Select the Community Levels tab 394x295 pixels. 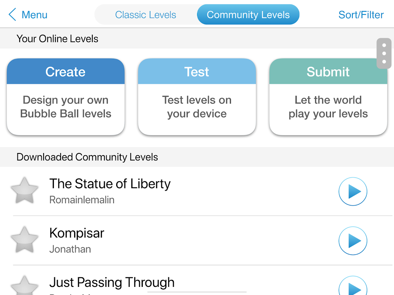pos(248,15)
